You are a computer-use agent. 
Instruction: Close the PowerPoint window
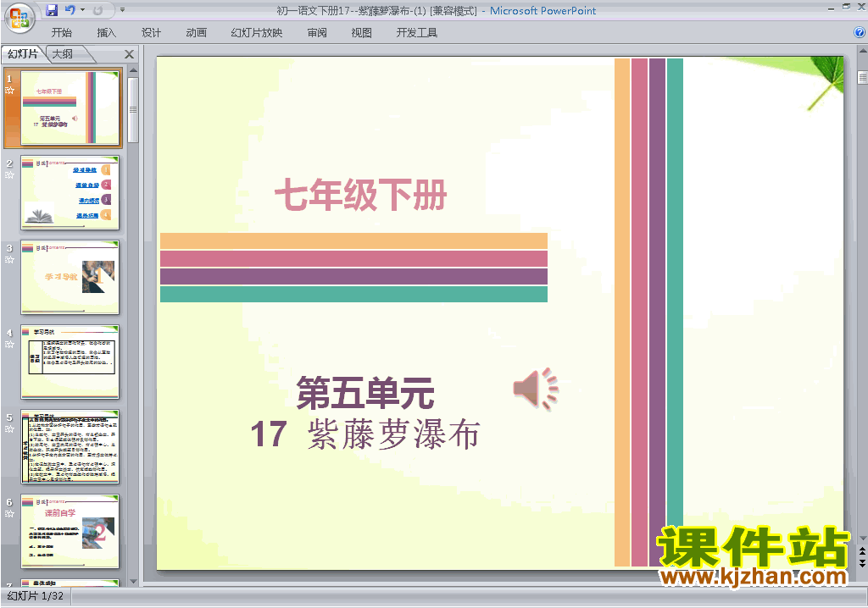(861, 7)
